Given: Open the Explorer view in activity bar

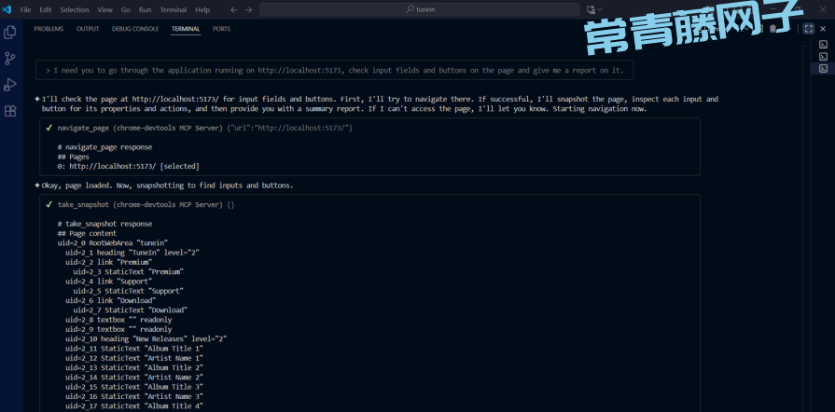Looking at the screenshot, I should (x=10, y=33).
